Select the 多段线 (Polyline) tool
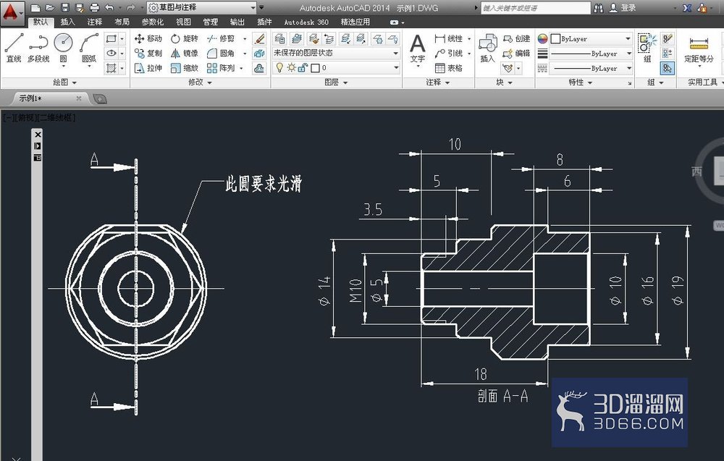The image size is (724, 461). click(38, 48)
